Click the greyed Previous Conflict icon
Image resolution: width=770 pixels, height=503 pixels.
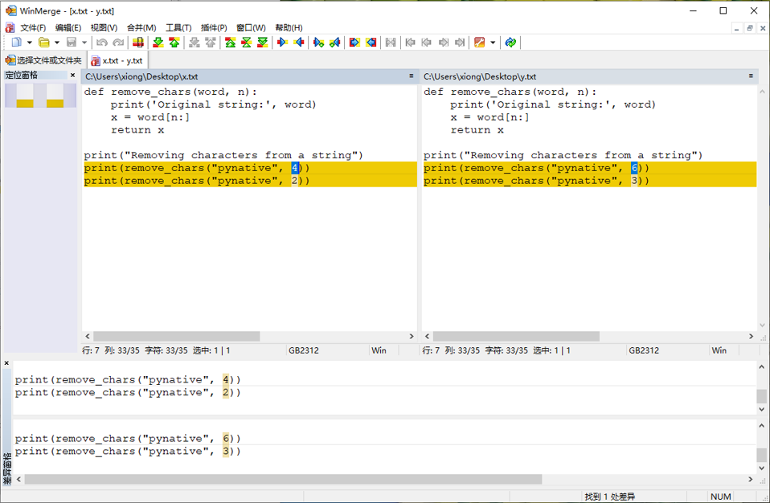[x=211, y=43]
